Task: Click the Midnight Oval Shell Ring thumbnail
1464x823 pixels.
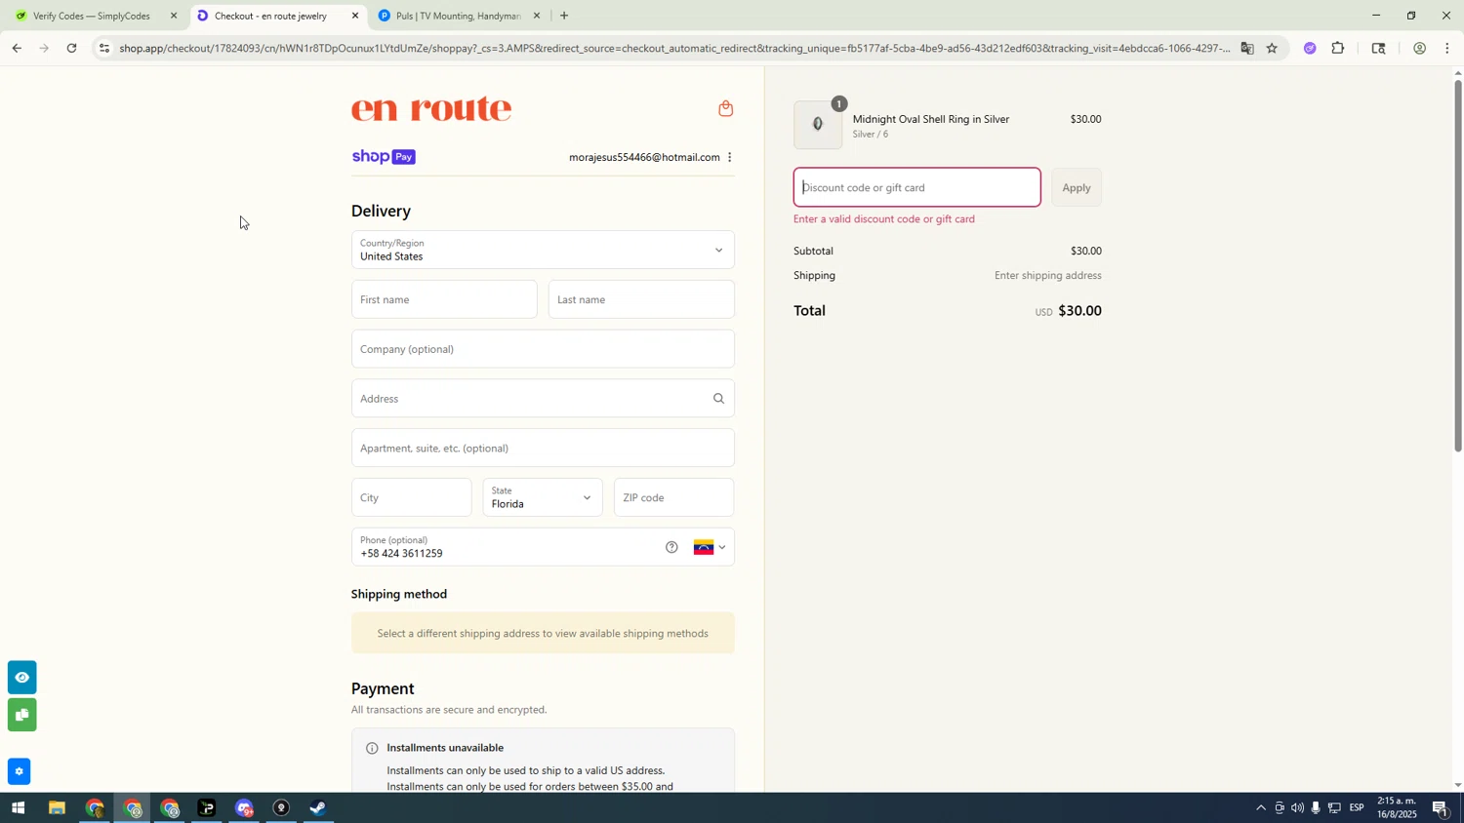Action: (x=818, y=125)
